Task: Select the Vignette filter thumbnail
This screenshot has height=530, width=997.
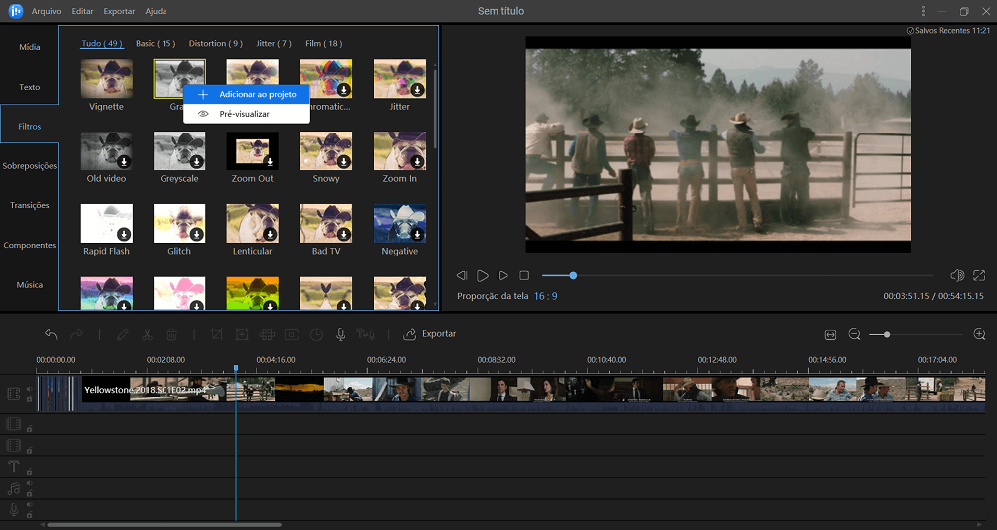Action: pyautogui.click(x=107, y=78)
